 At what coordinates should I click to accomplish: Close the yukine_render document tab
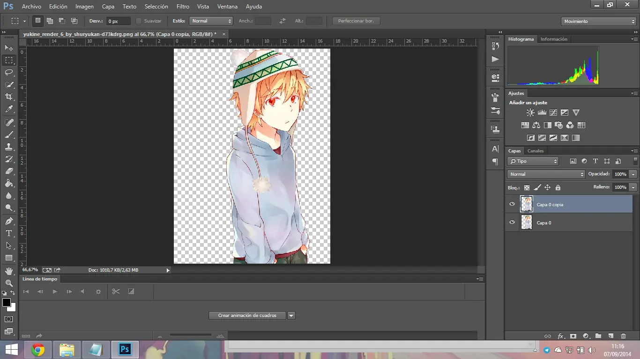click(224, 34)
